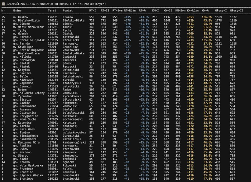The height and width of the screenshot is (182, 251).
Task: Click the powiat 'sochaczewski' in the Nowa Sucha row
Action: pos(73,120)
